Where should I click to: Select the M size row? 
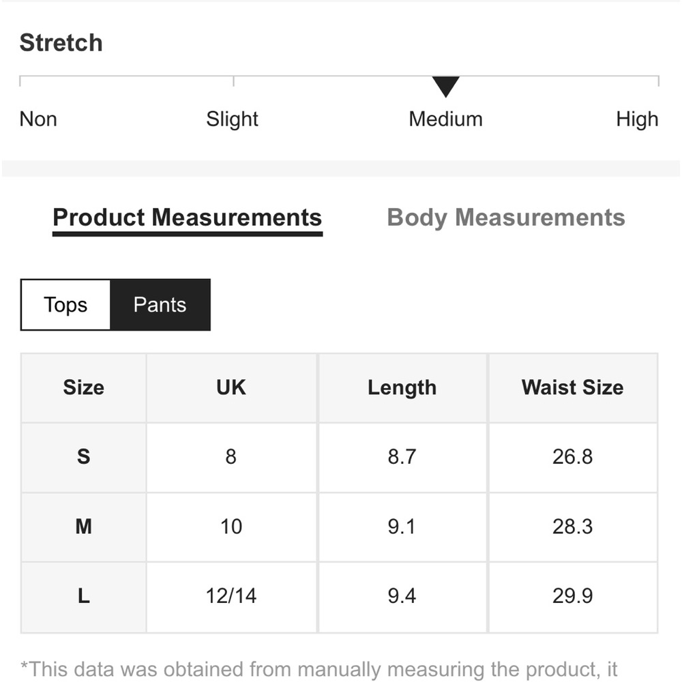coord(339,527)
